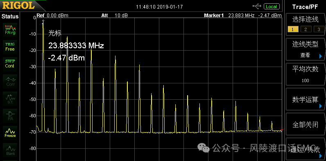Expand the 迹线类型 trace type submenu

click(x=305, y=49)
